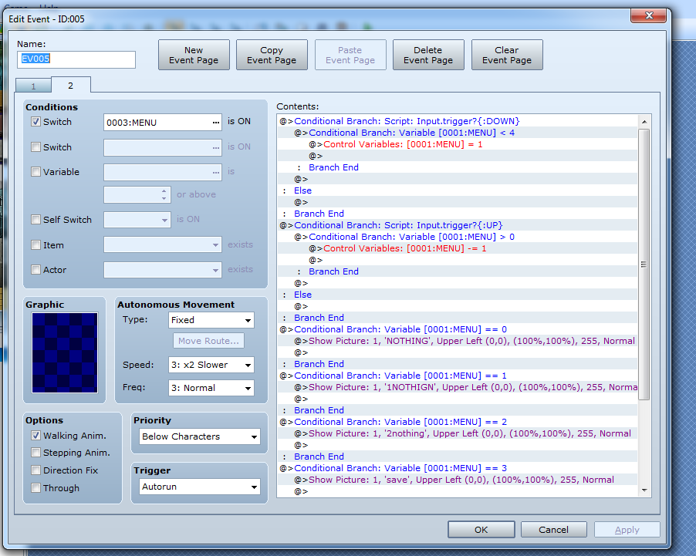Select Show Picture 'save' command line

pos(458,480)
